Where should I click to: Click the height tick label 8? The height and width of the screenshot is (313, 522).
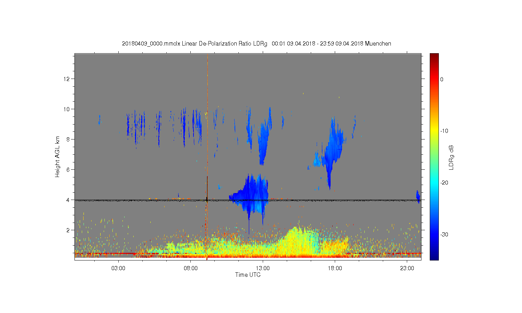(x=68, y=139)
